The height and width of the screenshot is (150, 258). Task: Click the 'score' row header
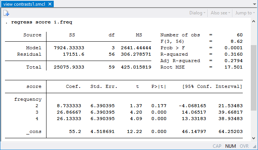34,86
